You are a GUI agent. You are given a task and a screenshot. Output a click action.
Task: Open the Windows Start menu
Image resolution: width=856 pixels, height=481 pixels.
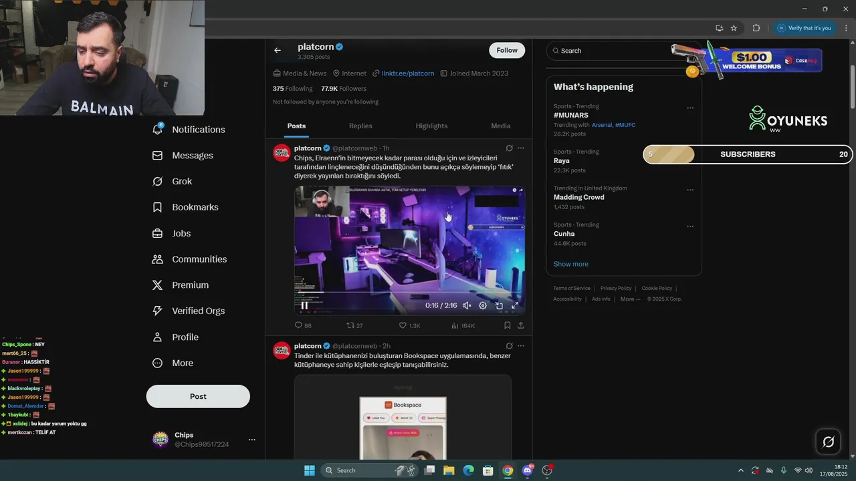point(310,470)
